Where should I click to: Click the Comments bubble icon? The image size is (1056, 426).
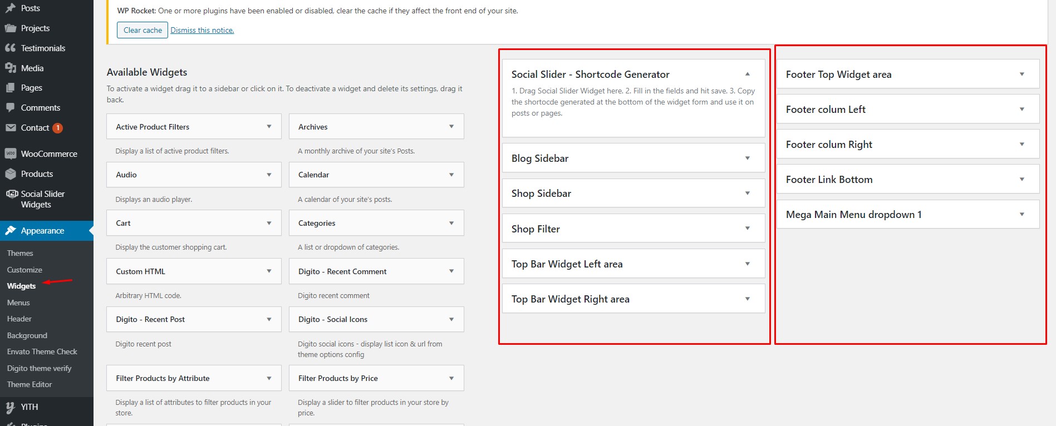(10, 108)
